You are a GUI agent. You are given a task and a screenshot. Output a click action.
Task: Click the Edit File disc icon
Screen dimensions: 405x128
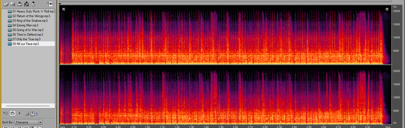point(33,4)
